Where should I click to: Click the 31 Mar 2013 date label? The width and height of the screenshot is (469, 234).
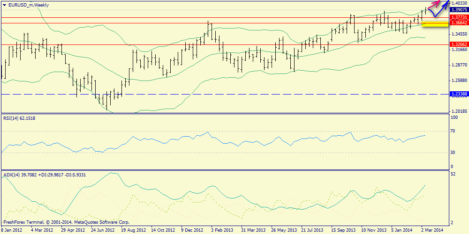pos(253,230)
